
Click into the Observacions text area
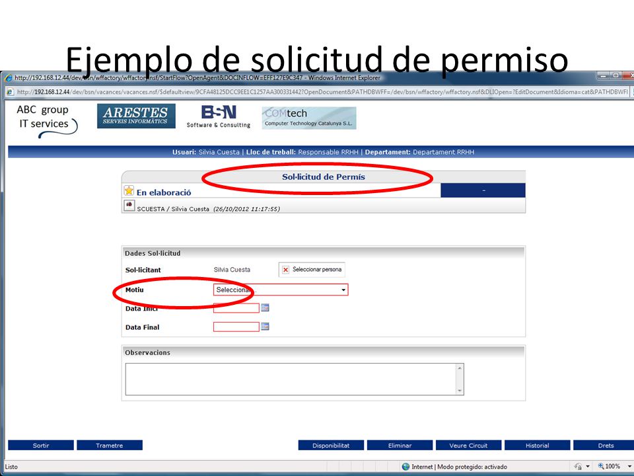pyautogui.click(x=291, y=379)
